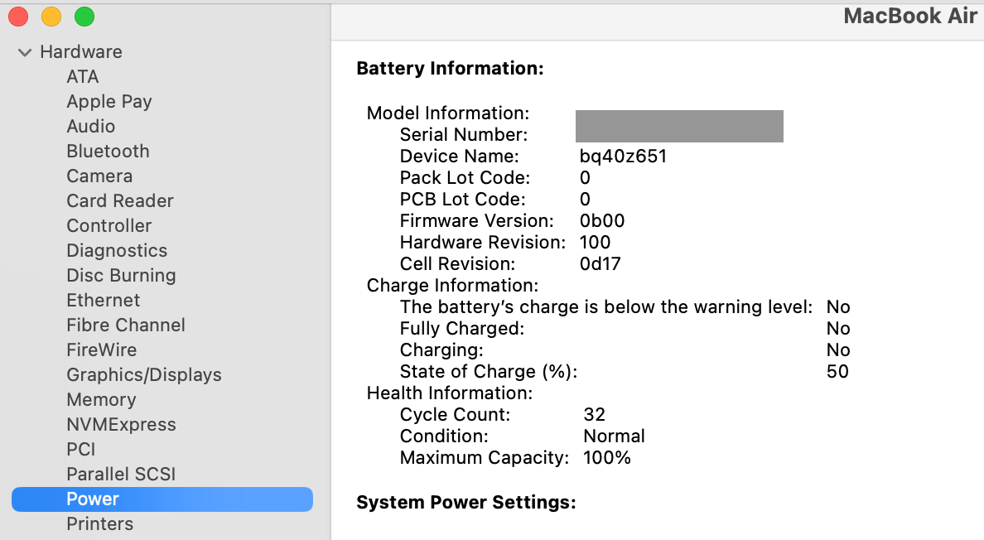
Task: Select Camera in the hardware list
Action: 99,176
